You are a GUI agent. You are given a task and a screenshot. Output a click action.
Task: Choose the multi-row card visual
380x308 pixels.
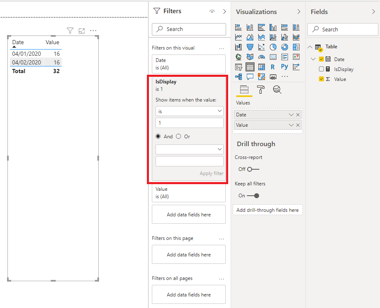point(285,57)
